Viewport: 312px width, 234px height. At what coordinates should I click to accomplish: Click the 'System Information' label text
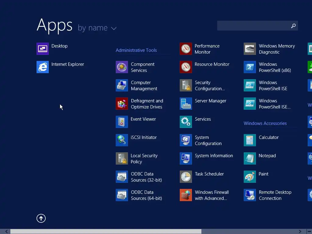[214, 156]
